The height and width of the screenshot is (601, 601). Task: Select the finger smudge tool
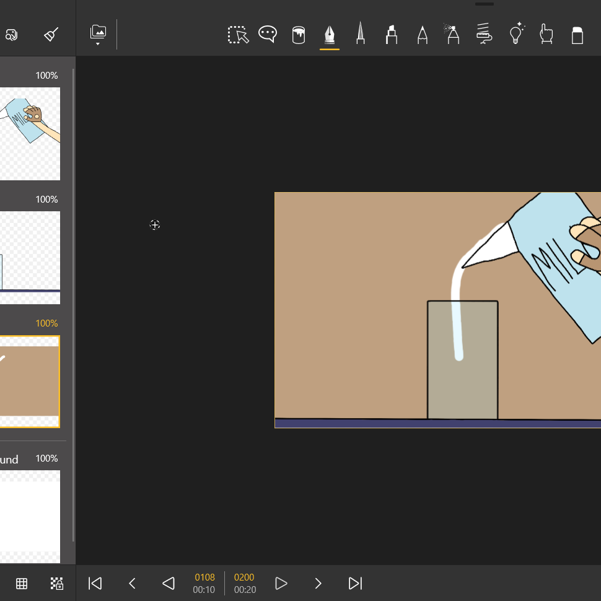click(x=546, y=35)
